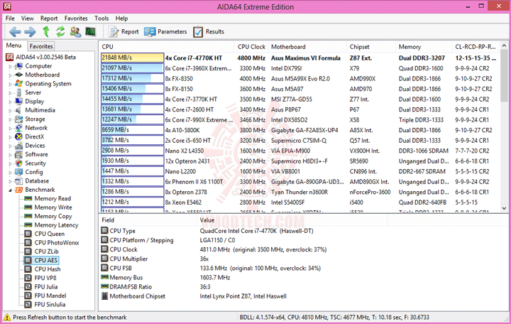The width and height of the screenshot is (511, 324).
Task: Select the Software icon in tree
Action: 19,154
